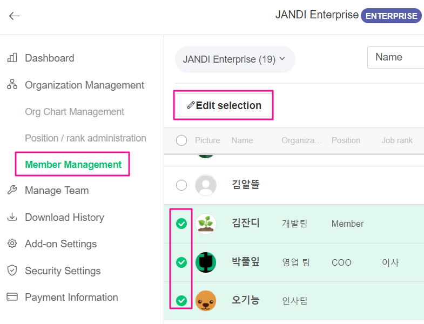424x324 pixels.
Task: Click the Security Settings shield icon
Action: coord(12,271)
